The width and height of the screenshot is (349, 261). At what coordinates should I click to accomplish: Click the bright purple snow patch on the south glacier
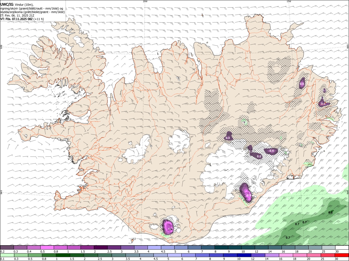pos(168,227)
